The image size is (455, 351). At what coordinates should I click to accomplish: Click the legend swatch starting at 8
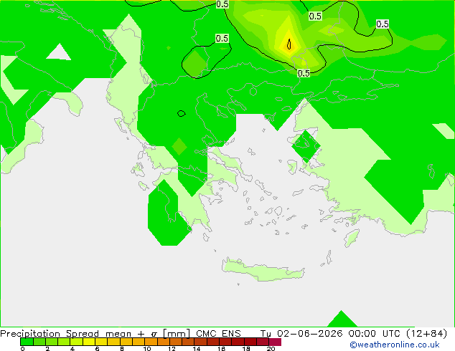[126, 342]
